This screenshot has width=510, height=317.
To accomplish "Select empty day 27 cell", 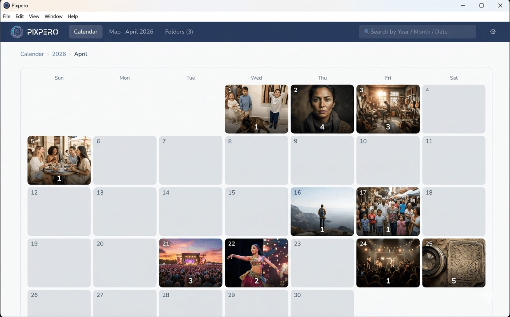I will point(125,303).
